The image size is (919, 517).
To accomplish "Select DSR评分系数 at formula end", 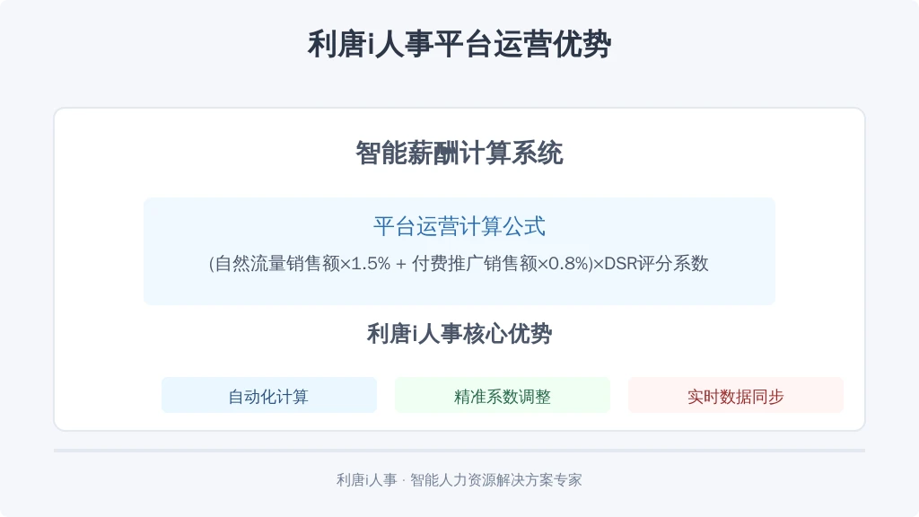I will click(x=656, y=264).
